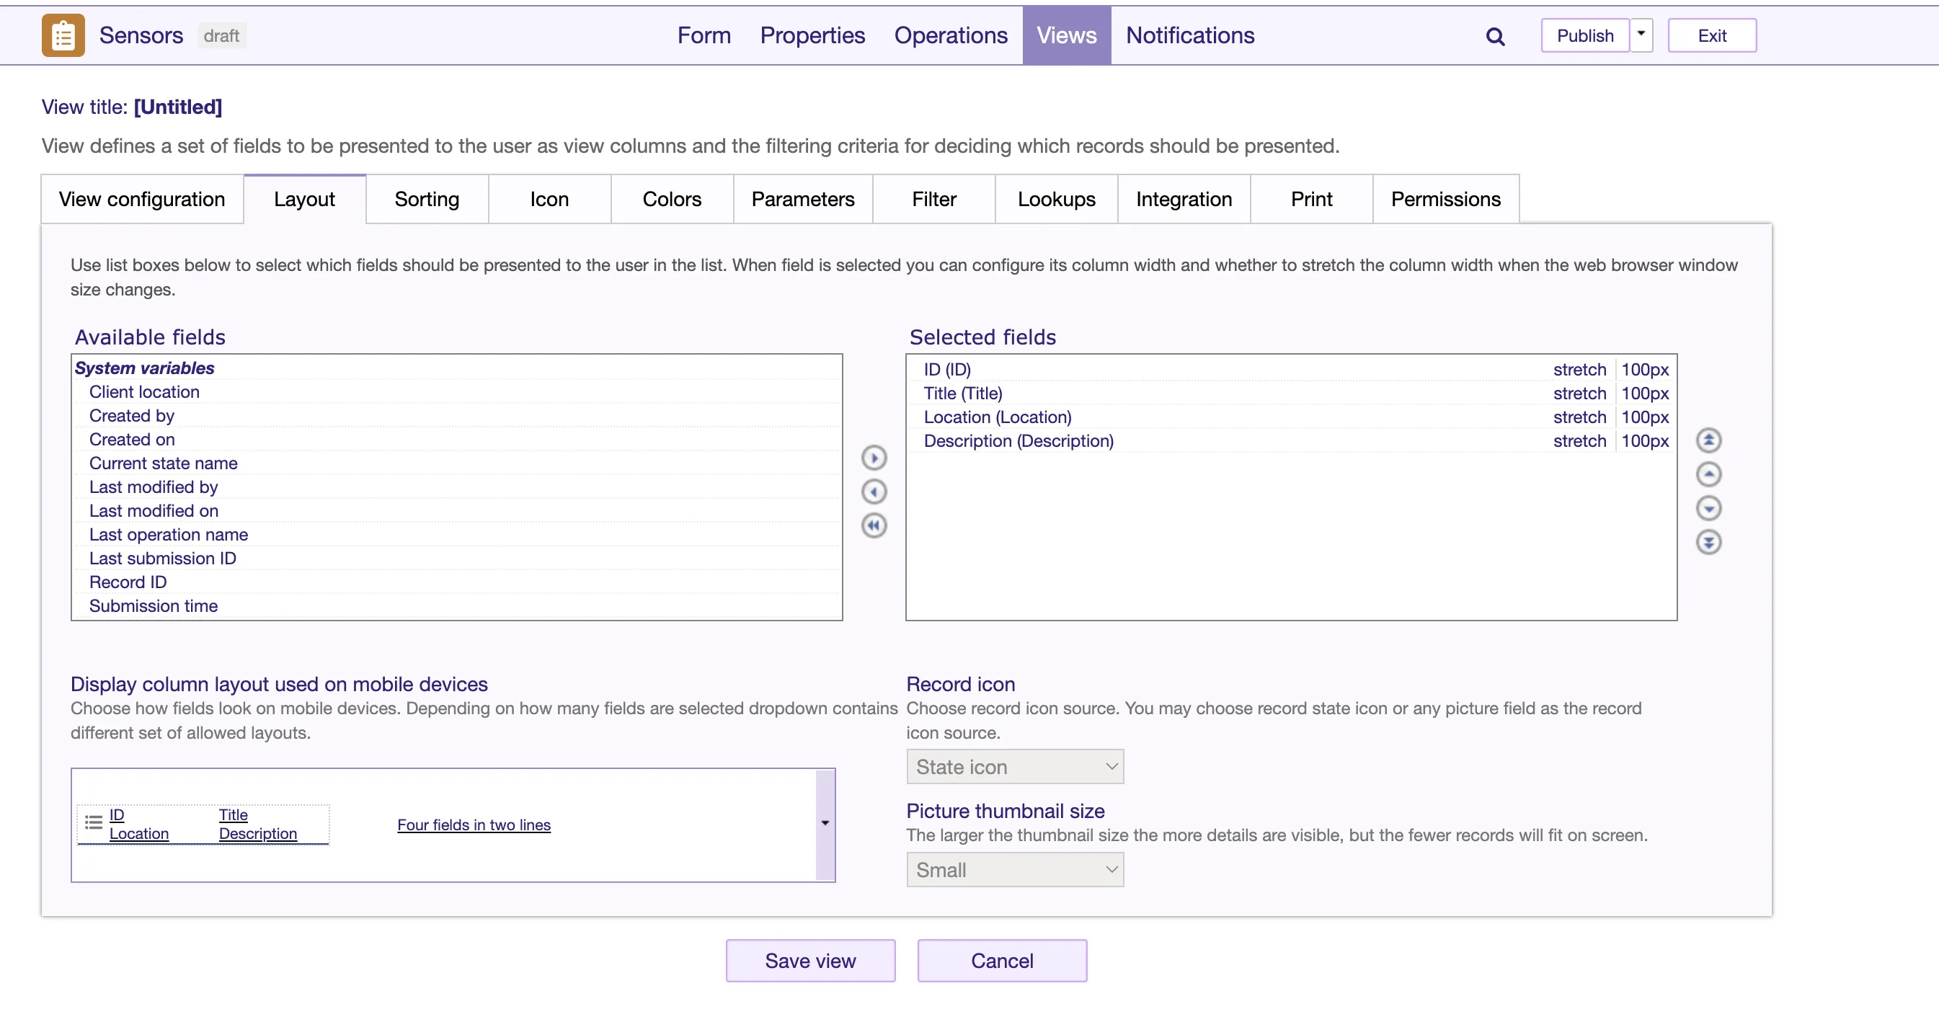1939x1022 pixels.
Task: Open search with magnifier icon
Action: click(1495, 36)
